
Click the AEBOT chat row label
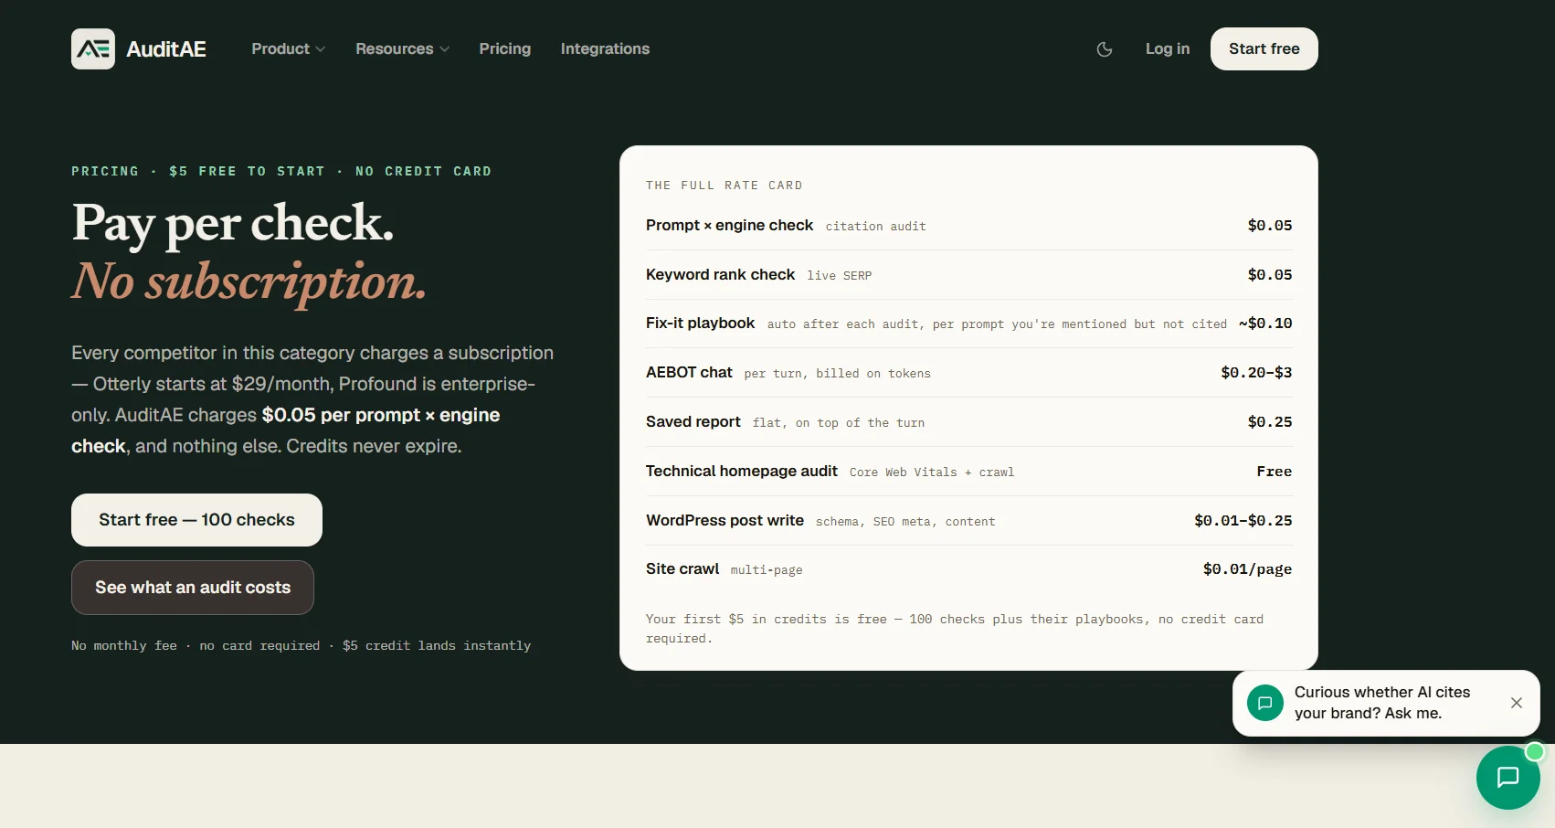(689, 373)
